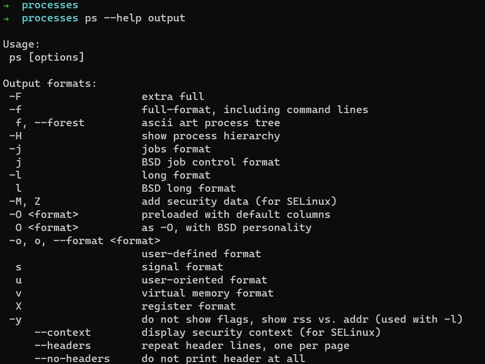Image resolution: width=485 pixels, height=364 pixels.
Task: Click the "ascii art process tree" description
Action: tap(210, 123)
